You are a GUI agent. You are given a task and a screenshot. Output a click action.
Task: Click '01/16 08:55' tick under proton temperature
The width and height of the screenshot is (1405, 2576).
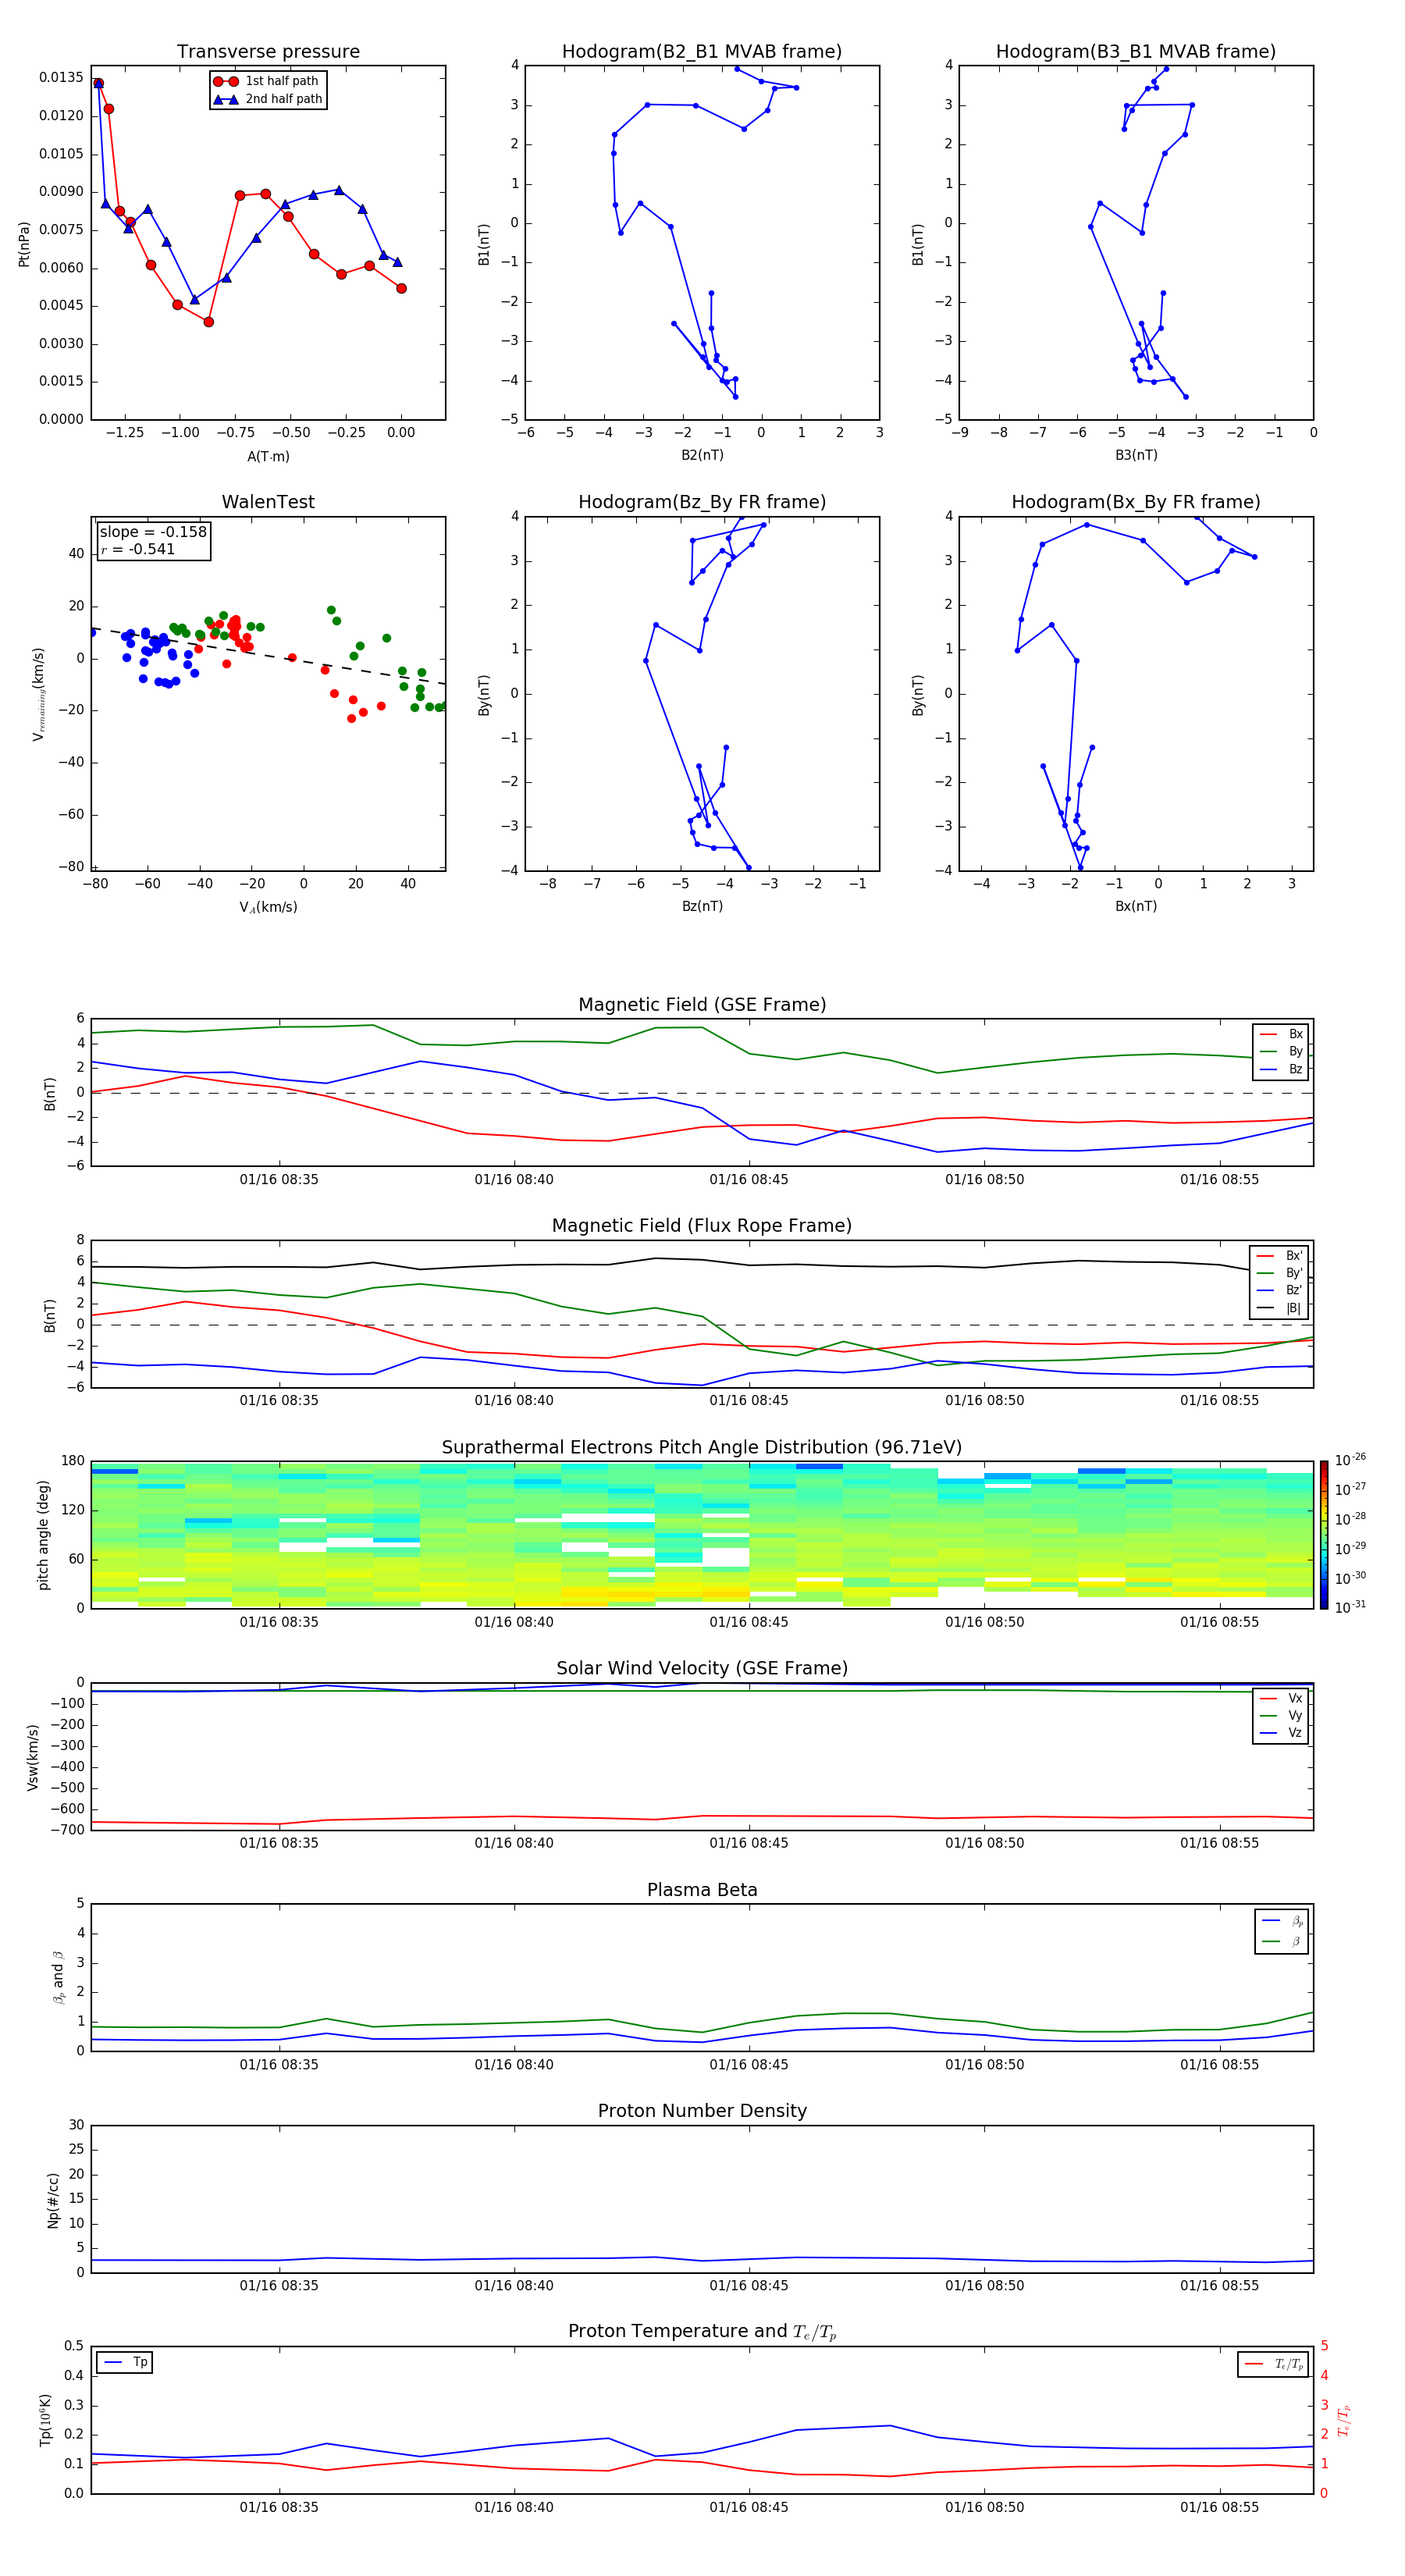[x=1219, y=2508]
